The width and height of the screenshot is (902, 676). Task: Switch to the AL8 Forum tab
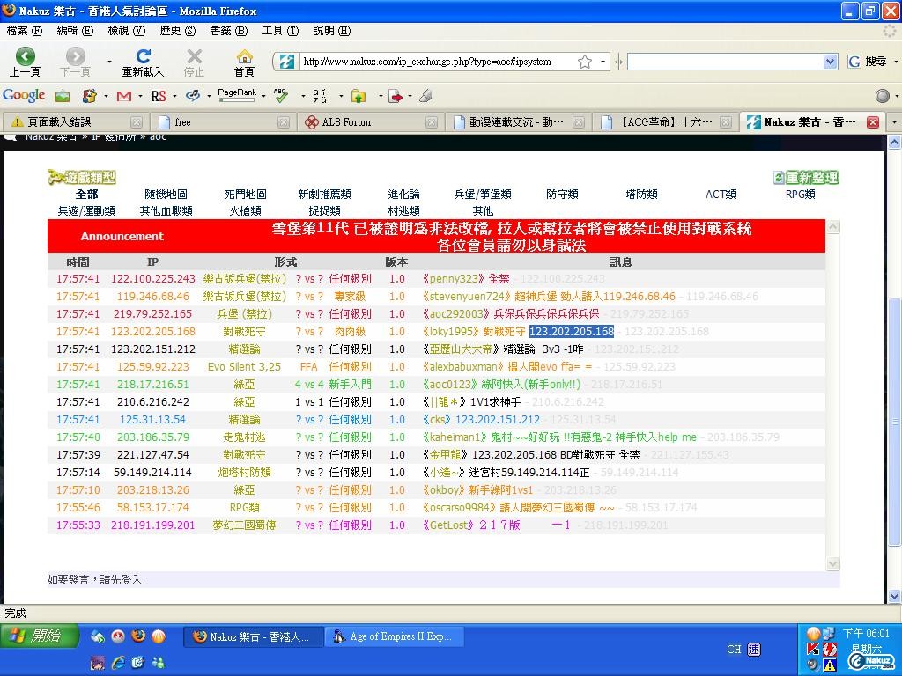(x=346, y=122)
